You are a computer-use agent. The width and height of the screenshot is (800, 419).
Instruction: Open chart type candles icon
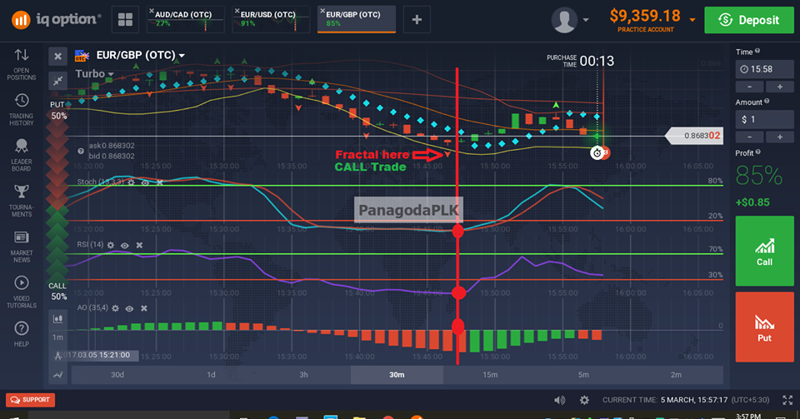57,319
